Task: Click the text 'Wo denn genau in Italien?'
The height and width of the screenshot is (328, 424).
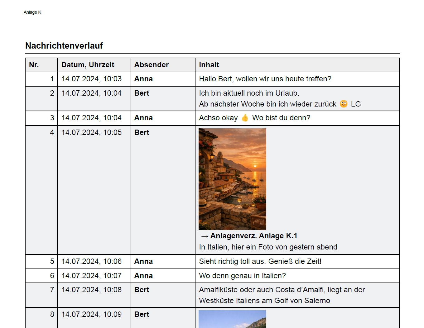Action: pyautogui.click(x=242, y=276)
